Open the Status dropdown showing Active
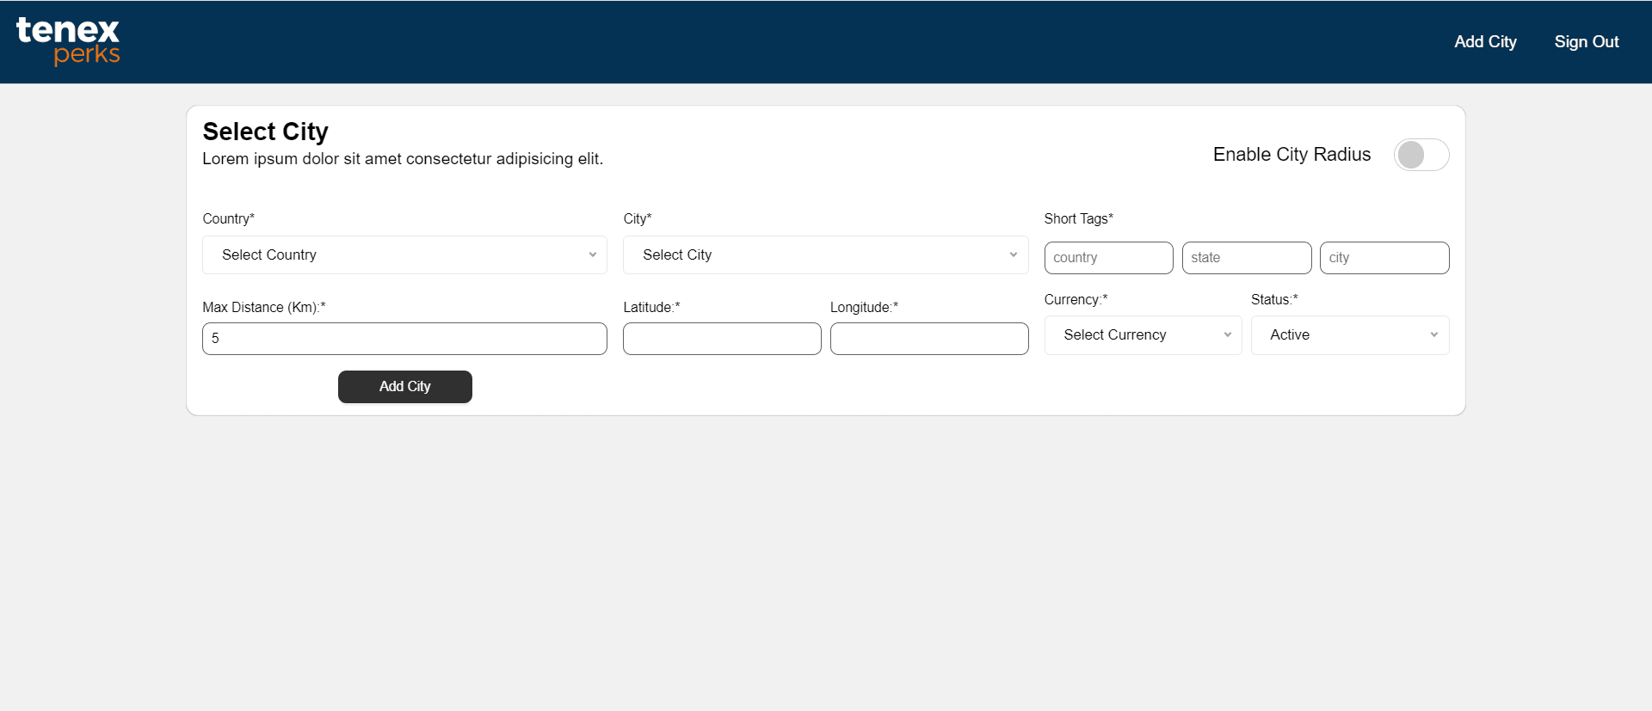This screenshot has height=711, width=1652. pyautogui.click(x=1350, y=335)
